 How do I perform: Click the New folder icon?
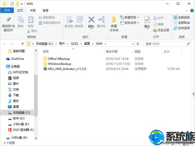tap(114, 19)
